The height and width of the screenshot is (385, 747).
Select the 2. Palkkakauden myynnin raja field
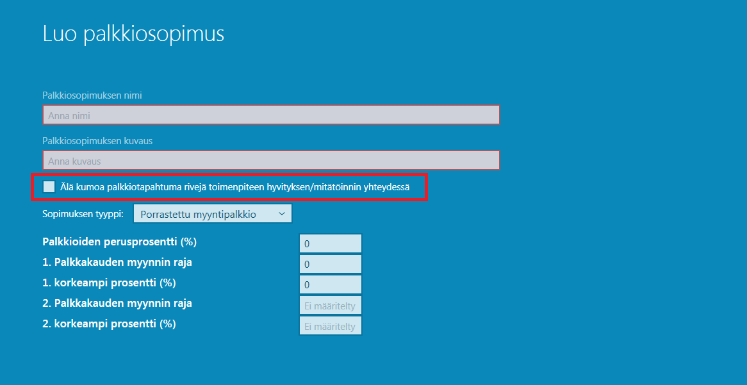click(330, 306)
